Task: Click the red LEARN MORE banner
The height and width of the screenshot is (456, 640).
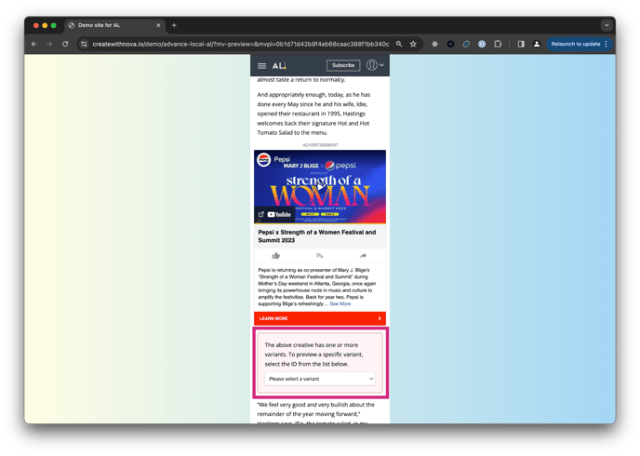Action: (319, 318)
